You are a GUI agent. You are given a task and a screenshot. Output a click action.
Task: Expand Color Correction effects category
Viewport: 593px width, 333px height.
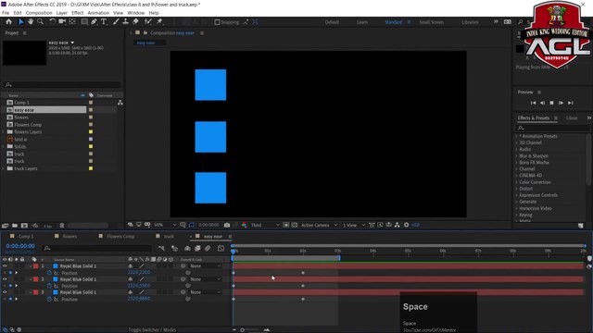517,182
